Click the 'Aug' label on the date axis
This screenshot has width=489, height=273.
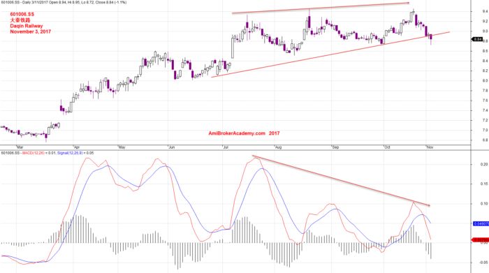278,147
